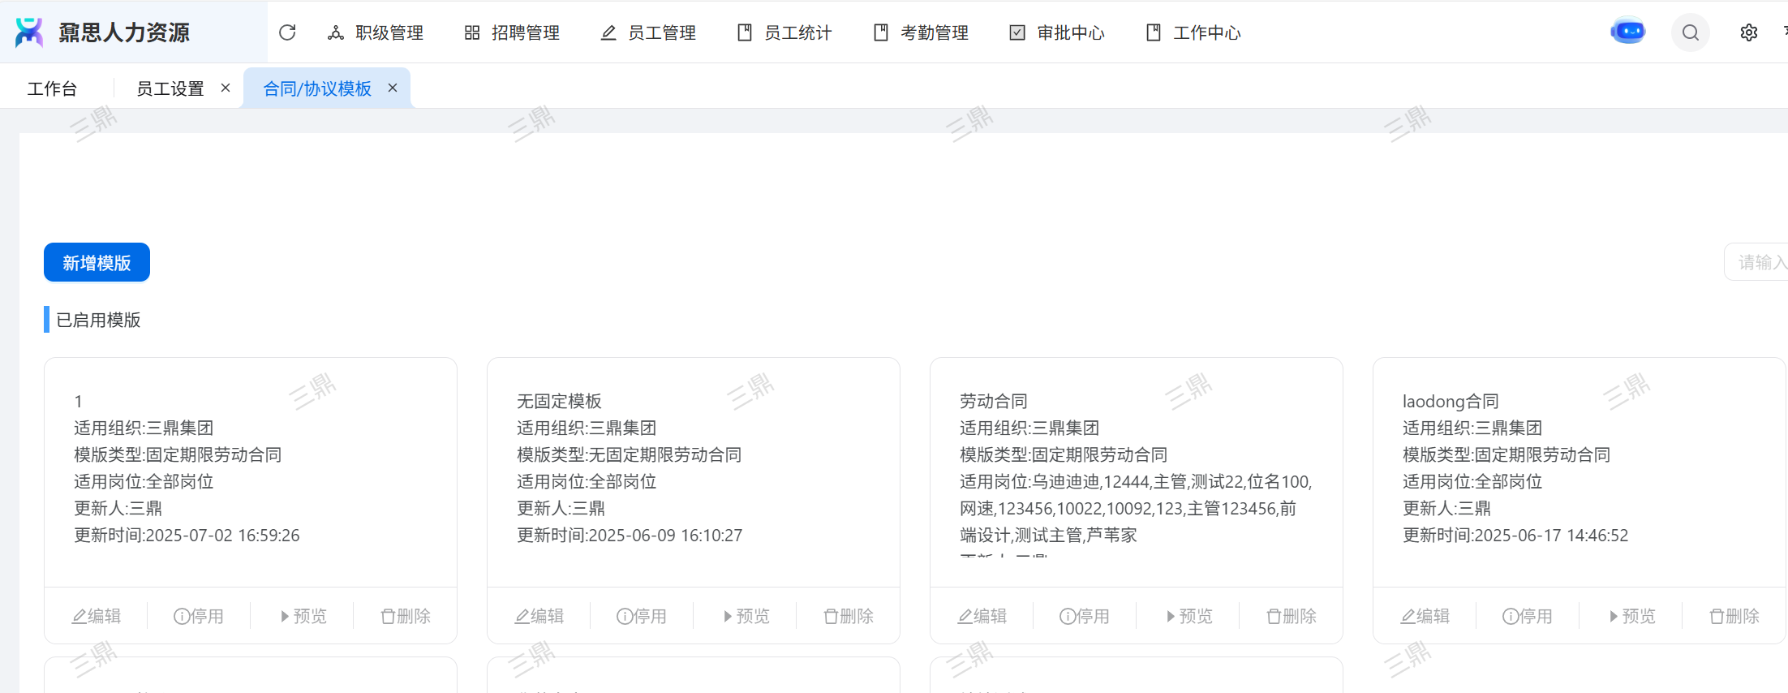
Task: Open the 考勤管理 menu
Action: (x=921, y=32)
